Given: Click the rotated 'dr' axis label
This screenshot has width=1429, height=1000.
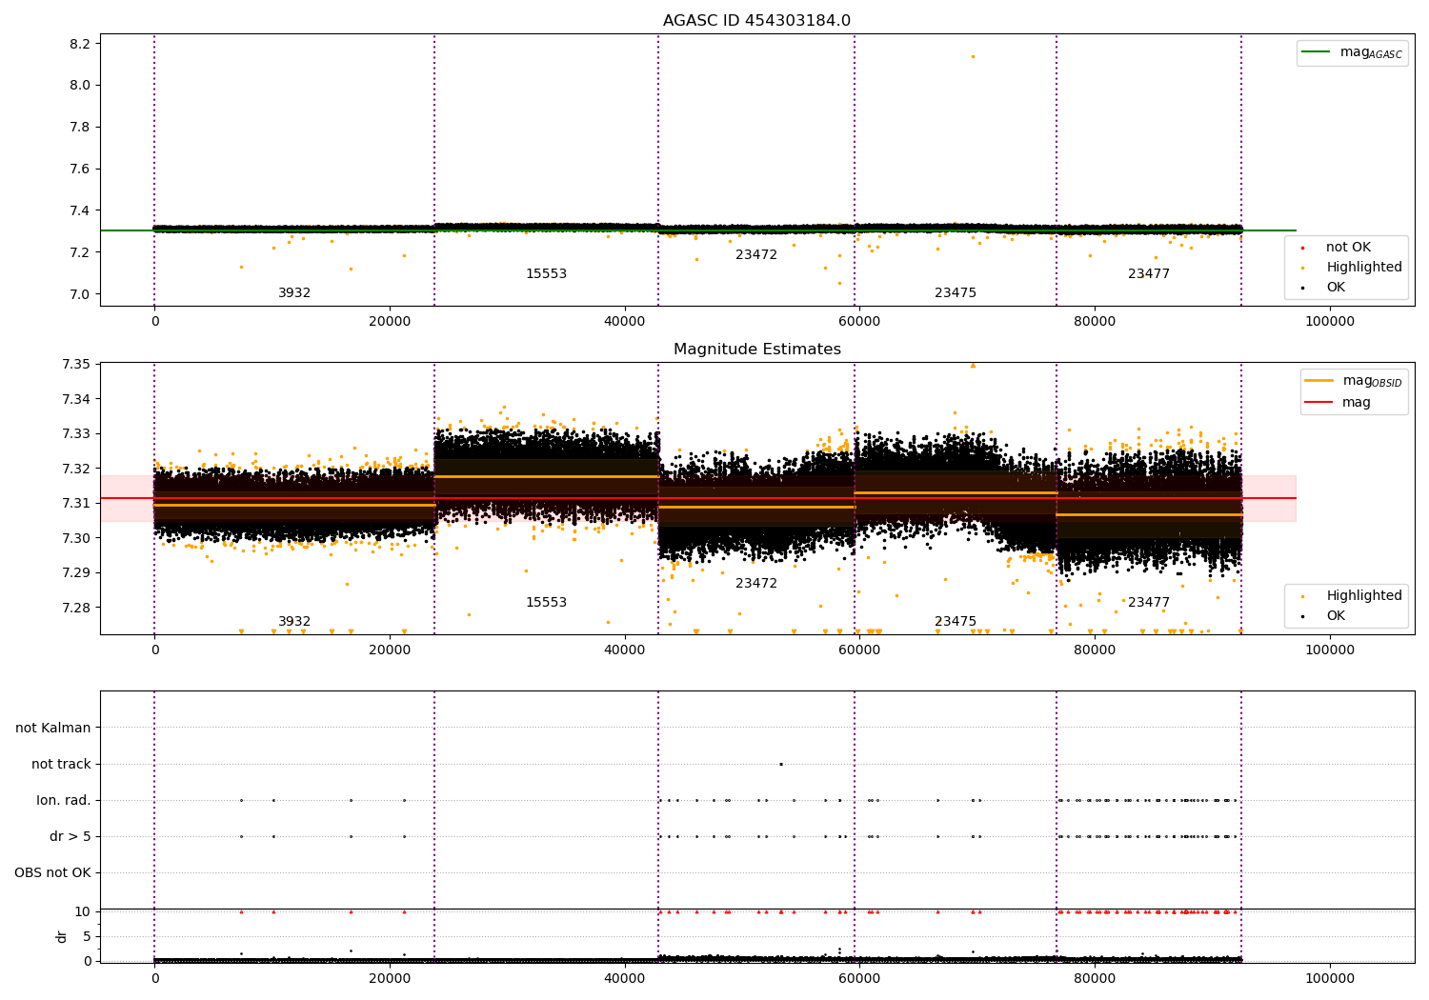Looking at the screenshot, I should point(62,936).
